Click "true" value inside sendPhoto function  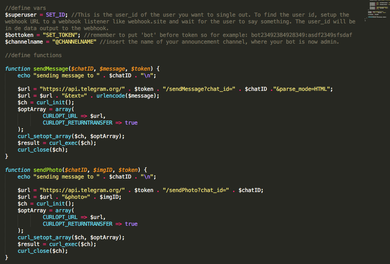(x=131, y=224)
